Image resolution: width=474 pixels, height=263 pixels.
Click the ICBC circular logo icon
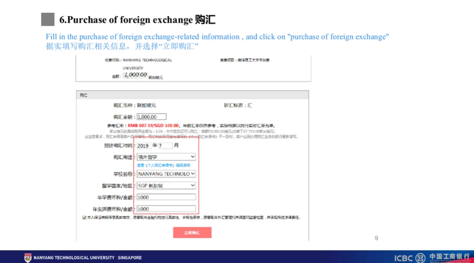click(420, 258)
